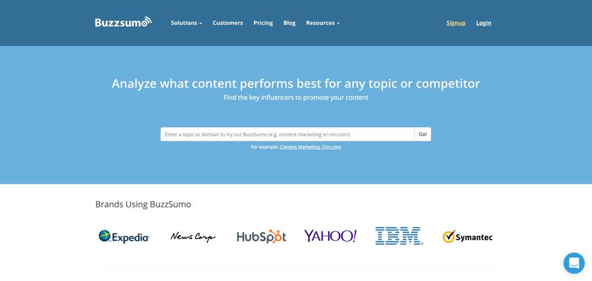Viewport: 592px width, 281px height.
Task: Open the chat widget bubble
Action: pos(574,263)
